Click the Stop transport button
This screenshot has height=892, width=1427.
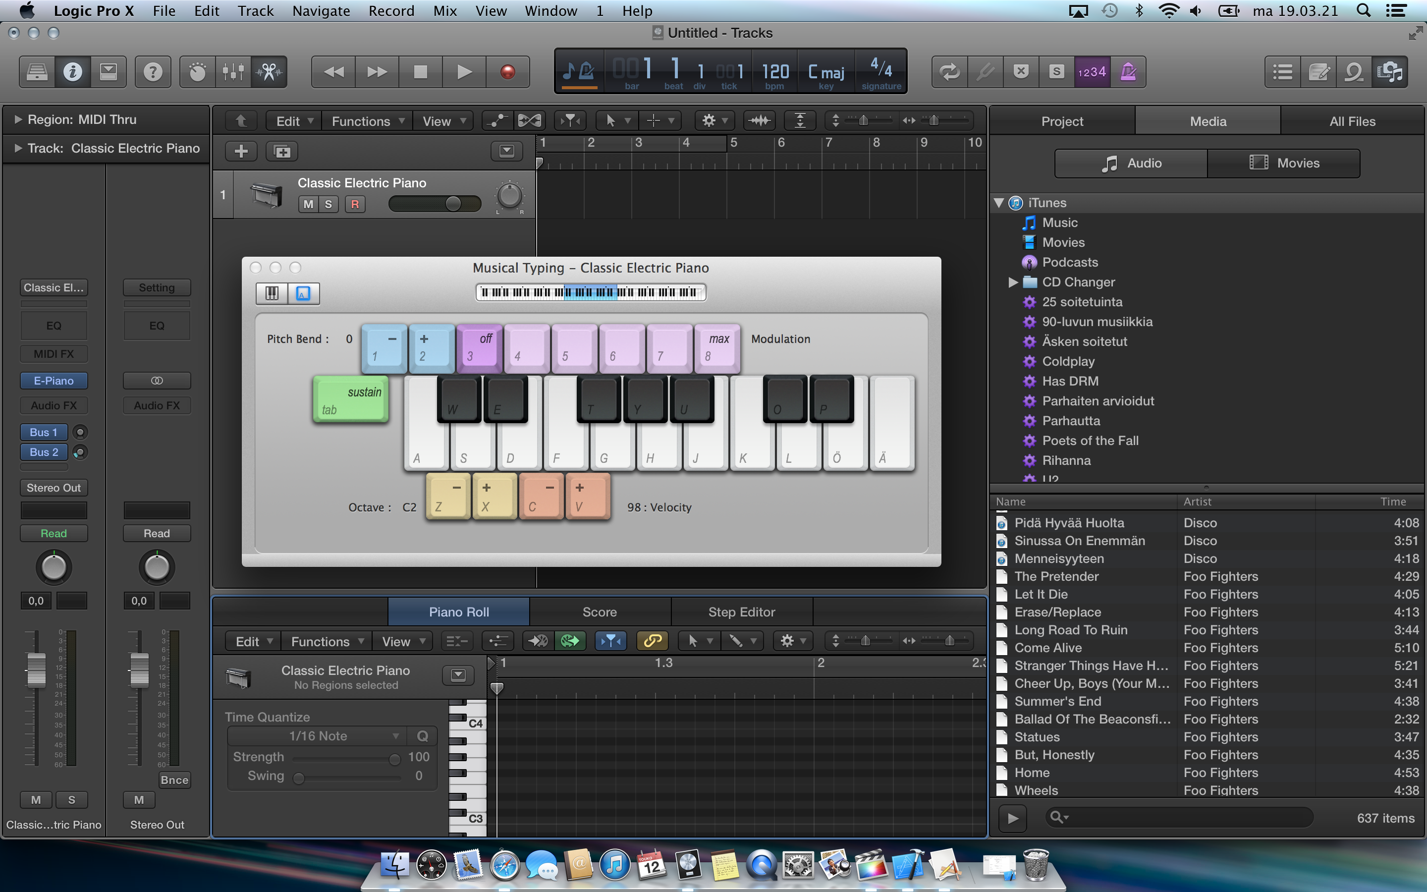click(x=421, y=72)
